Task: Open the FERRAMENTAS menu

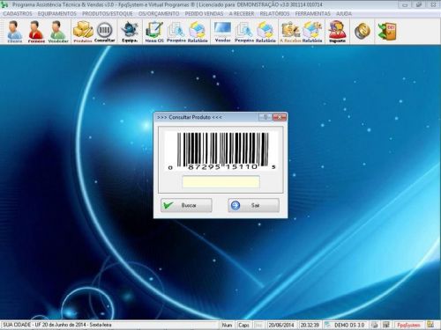Action: click(313, 14)
